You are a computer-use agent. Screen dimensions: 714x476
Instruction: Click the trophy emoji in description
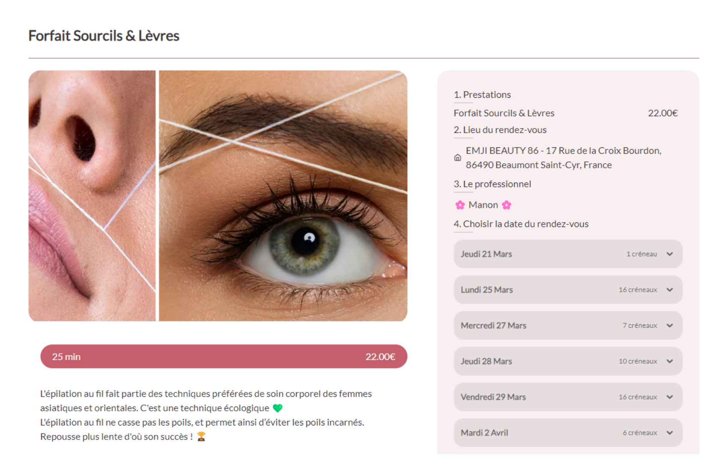click(x=201, y=437)
